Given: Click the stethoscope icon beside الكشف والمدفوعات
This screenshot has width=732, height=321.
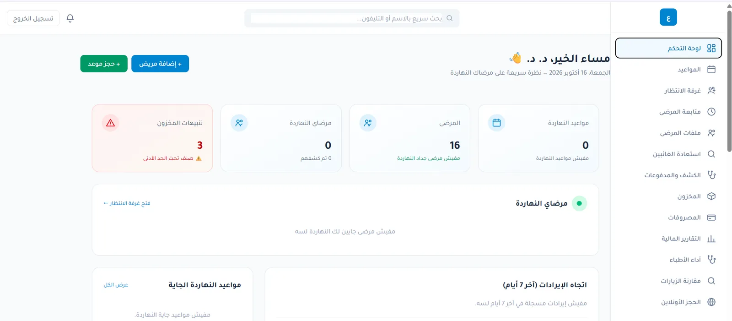Looking at the screenshot, I should (x=711, y=175).
